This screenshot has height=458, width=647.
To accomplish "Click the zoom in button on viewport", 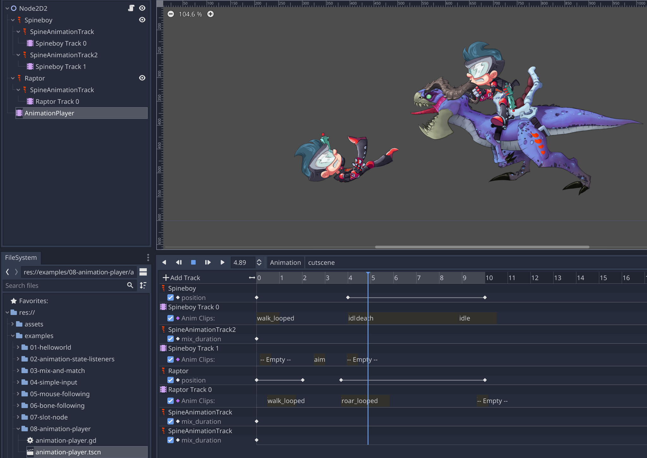I will [x=211, y=14].
